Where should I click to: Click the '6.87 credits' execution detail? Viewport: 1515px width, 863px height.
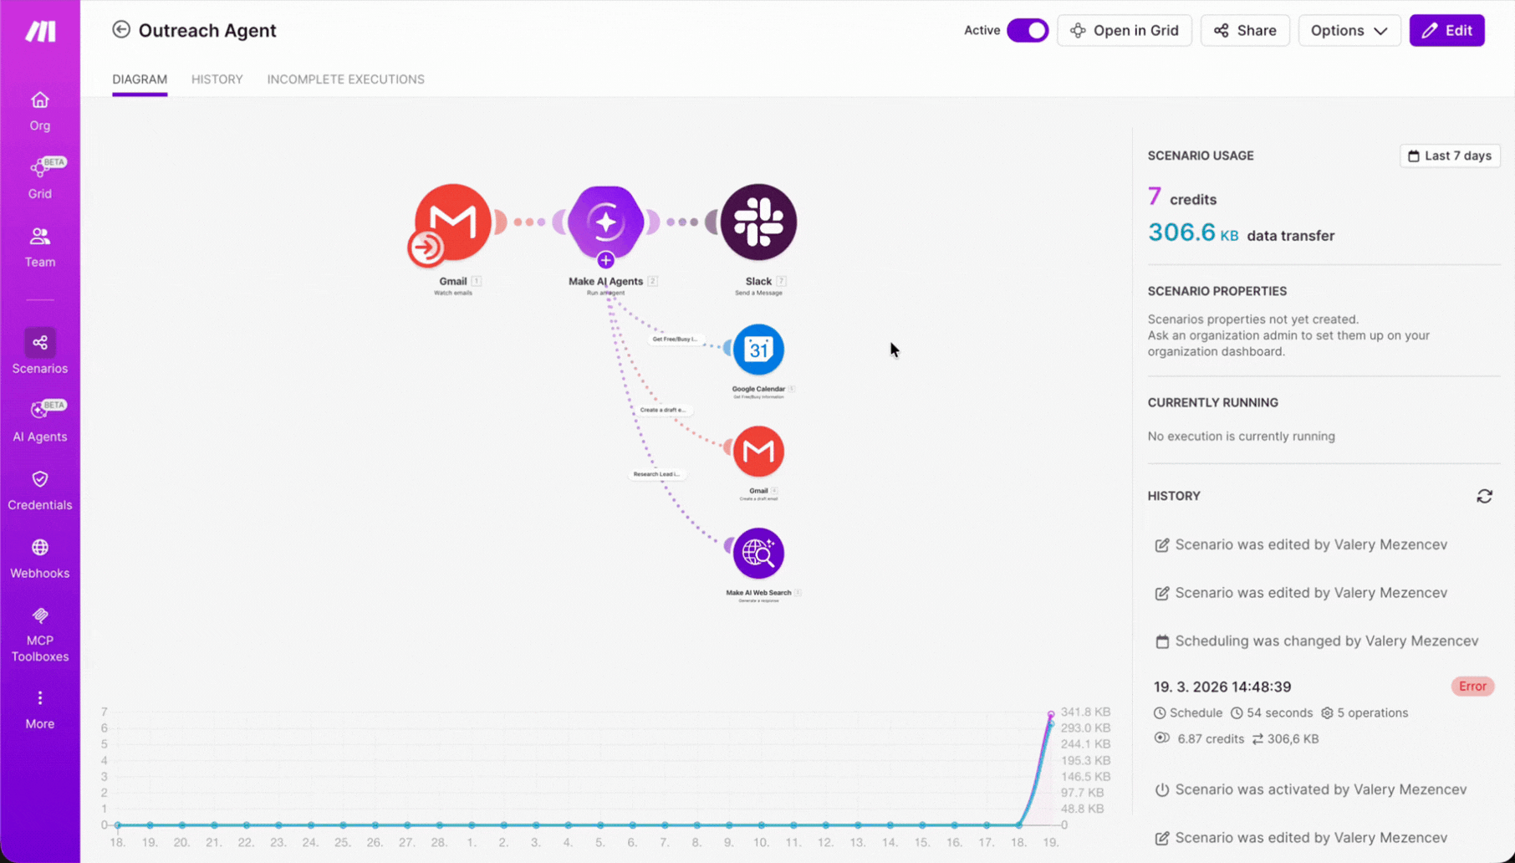click(1199, 738)
